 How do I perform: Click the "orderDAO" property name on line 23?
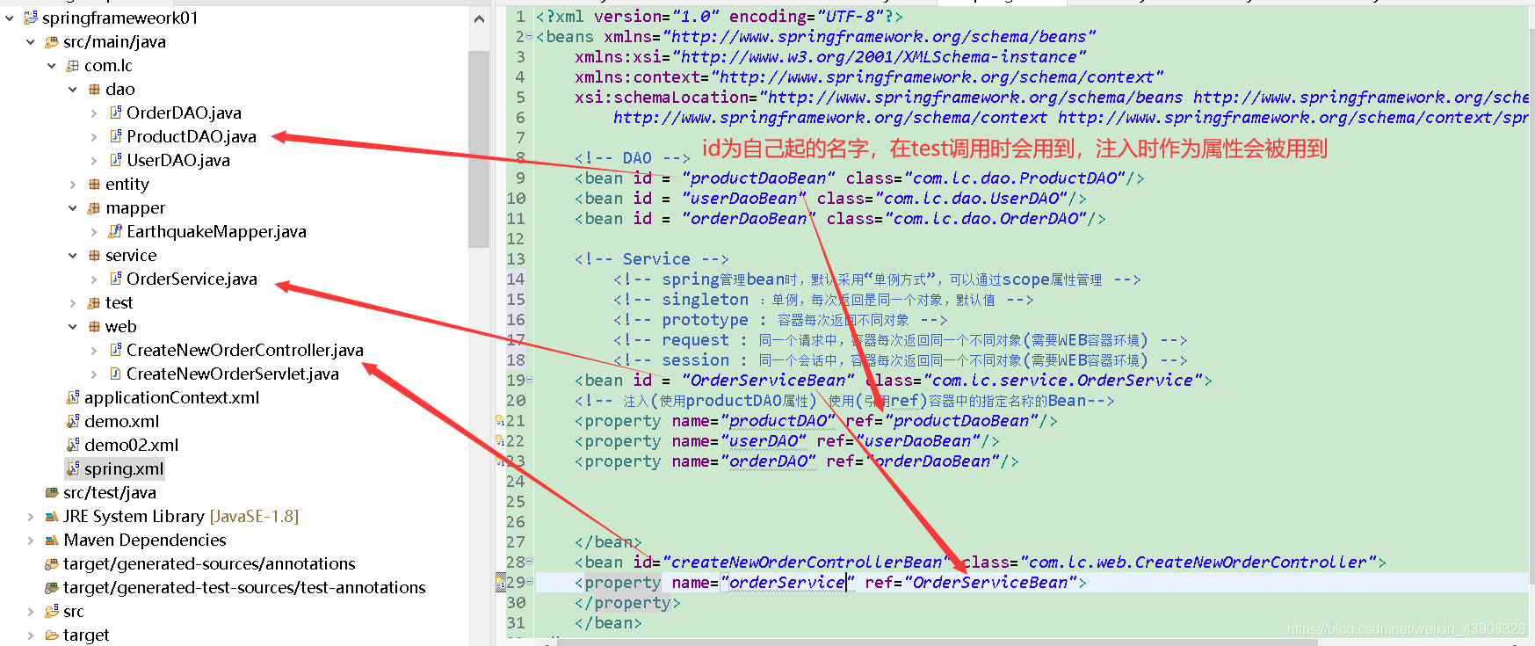[x=768, y=461]
